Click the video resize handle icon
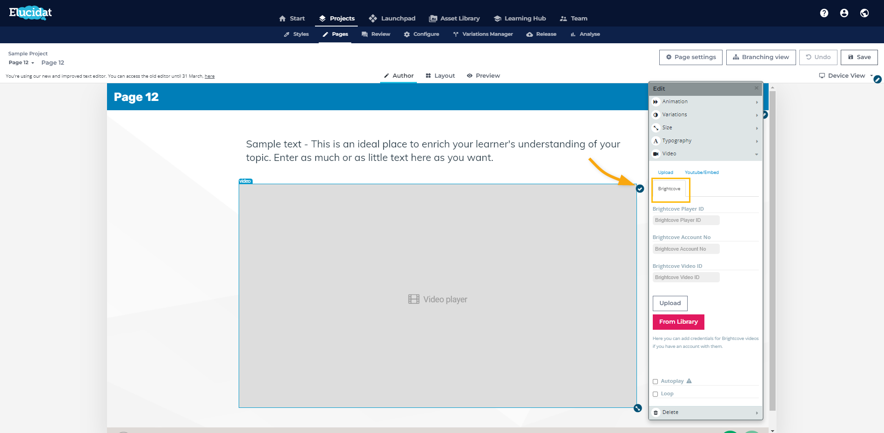This screenshot has height=433, width=884. [x=638, y=408]
